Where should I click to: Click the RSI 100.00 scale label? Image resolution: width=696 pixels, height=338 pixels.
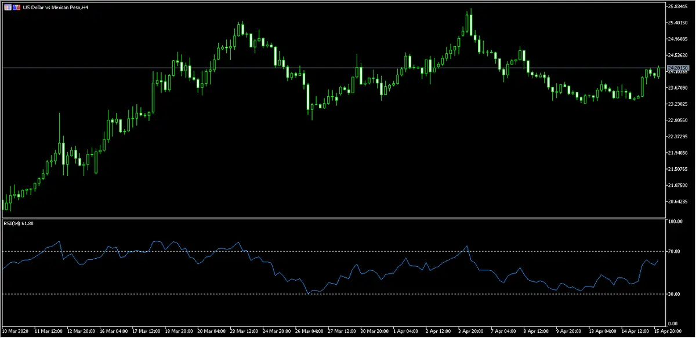point(676,222)
